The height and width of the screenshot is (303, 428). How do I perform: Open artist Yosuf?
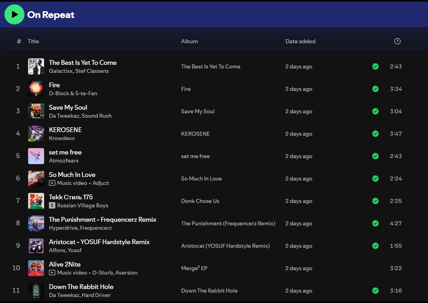point(75,250)
